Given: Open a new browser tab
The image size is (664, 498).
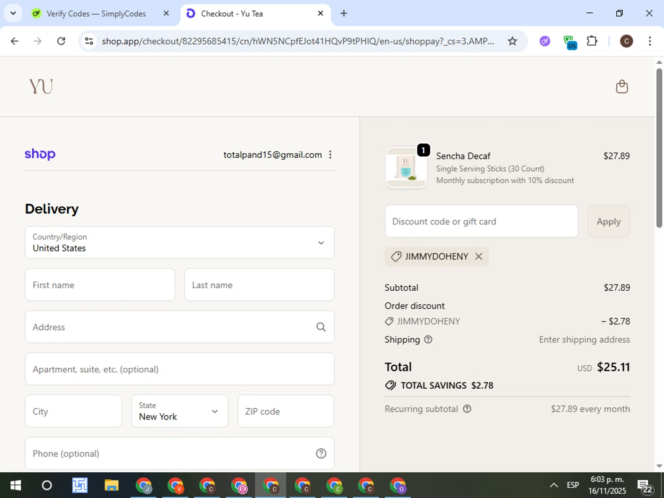Looking at the screenshot, I should pos(344,13).
